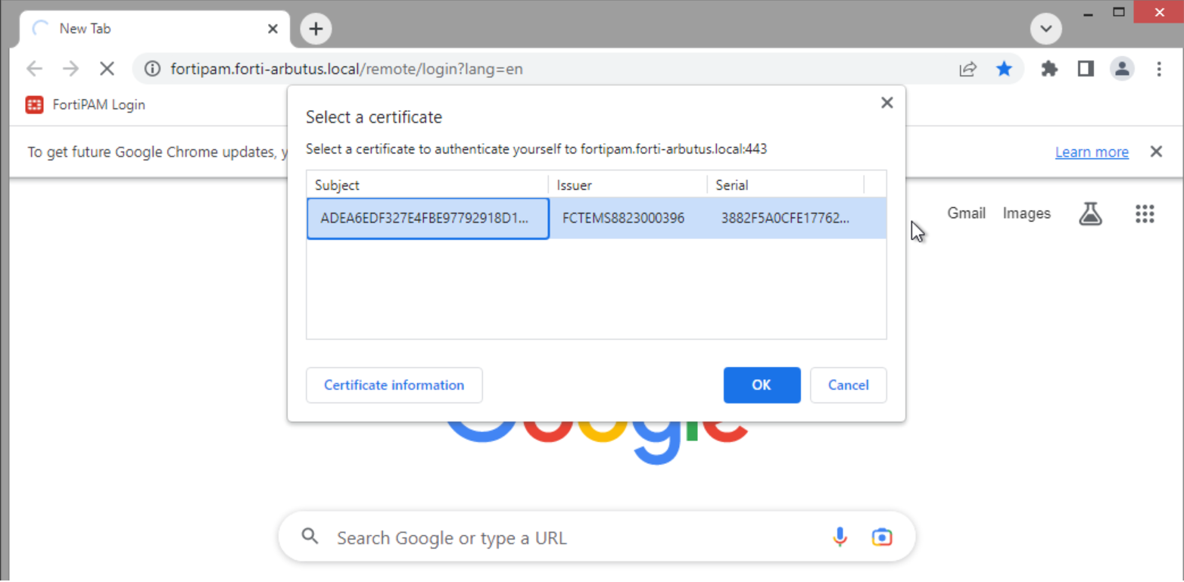
Task: Open the side panel icon
Action: coord(1085,68)
